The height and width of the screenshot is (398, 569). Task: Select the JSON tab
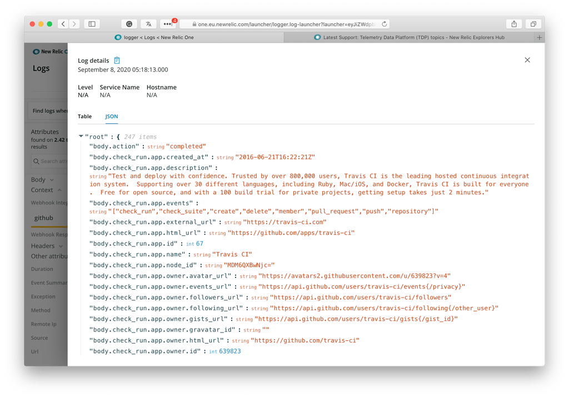tap(111, 117)
